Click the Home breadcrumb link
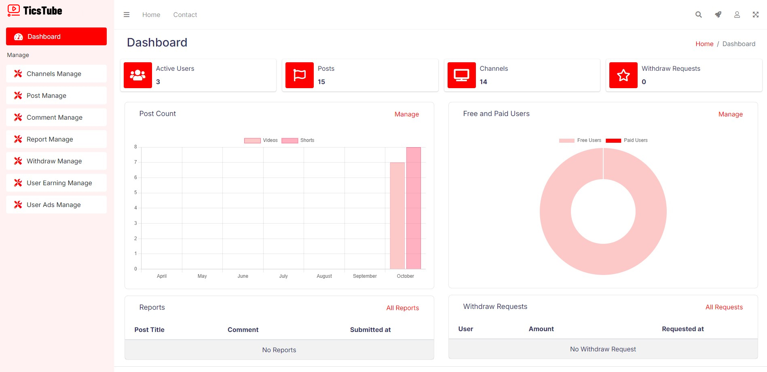 [704, 44]
